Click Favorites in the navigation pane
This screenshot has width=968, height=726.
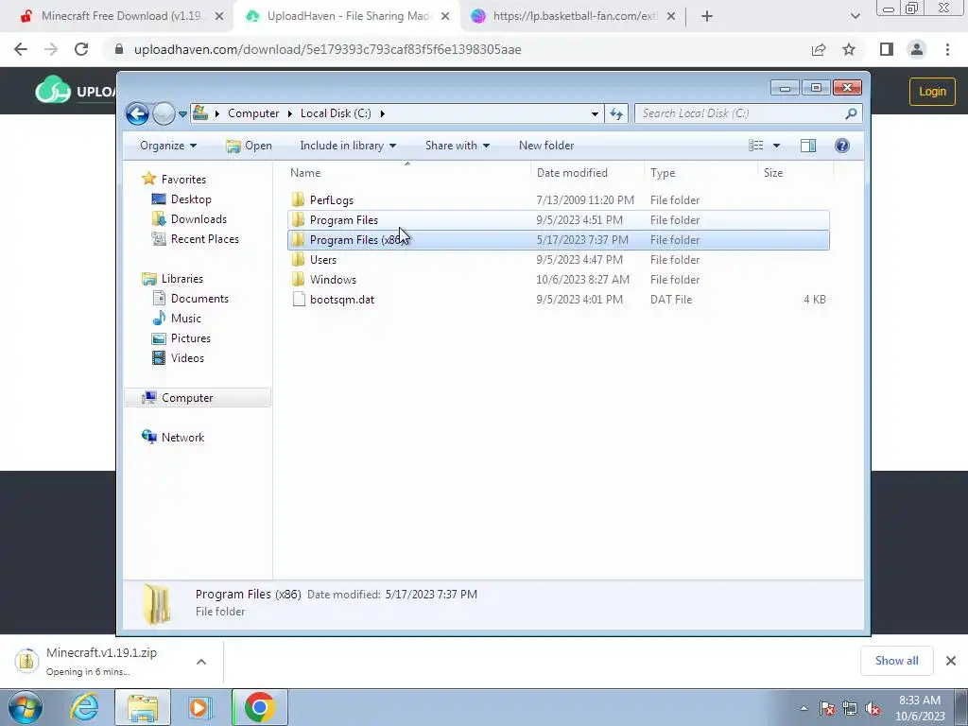pyautogui.click(x=183, y=179)
